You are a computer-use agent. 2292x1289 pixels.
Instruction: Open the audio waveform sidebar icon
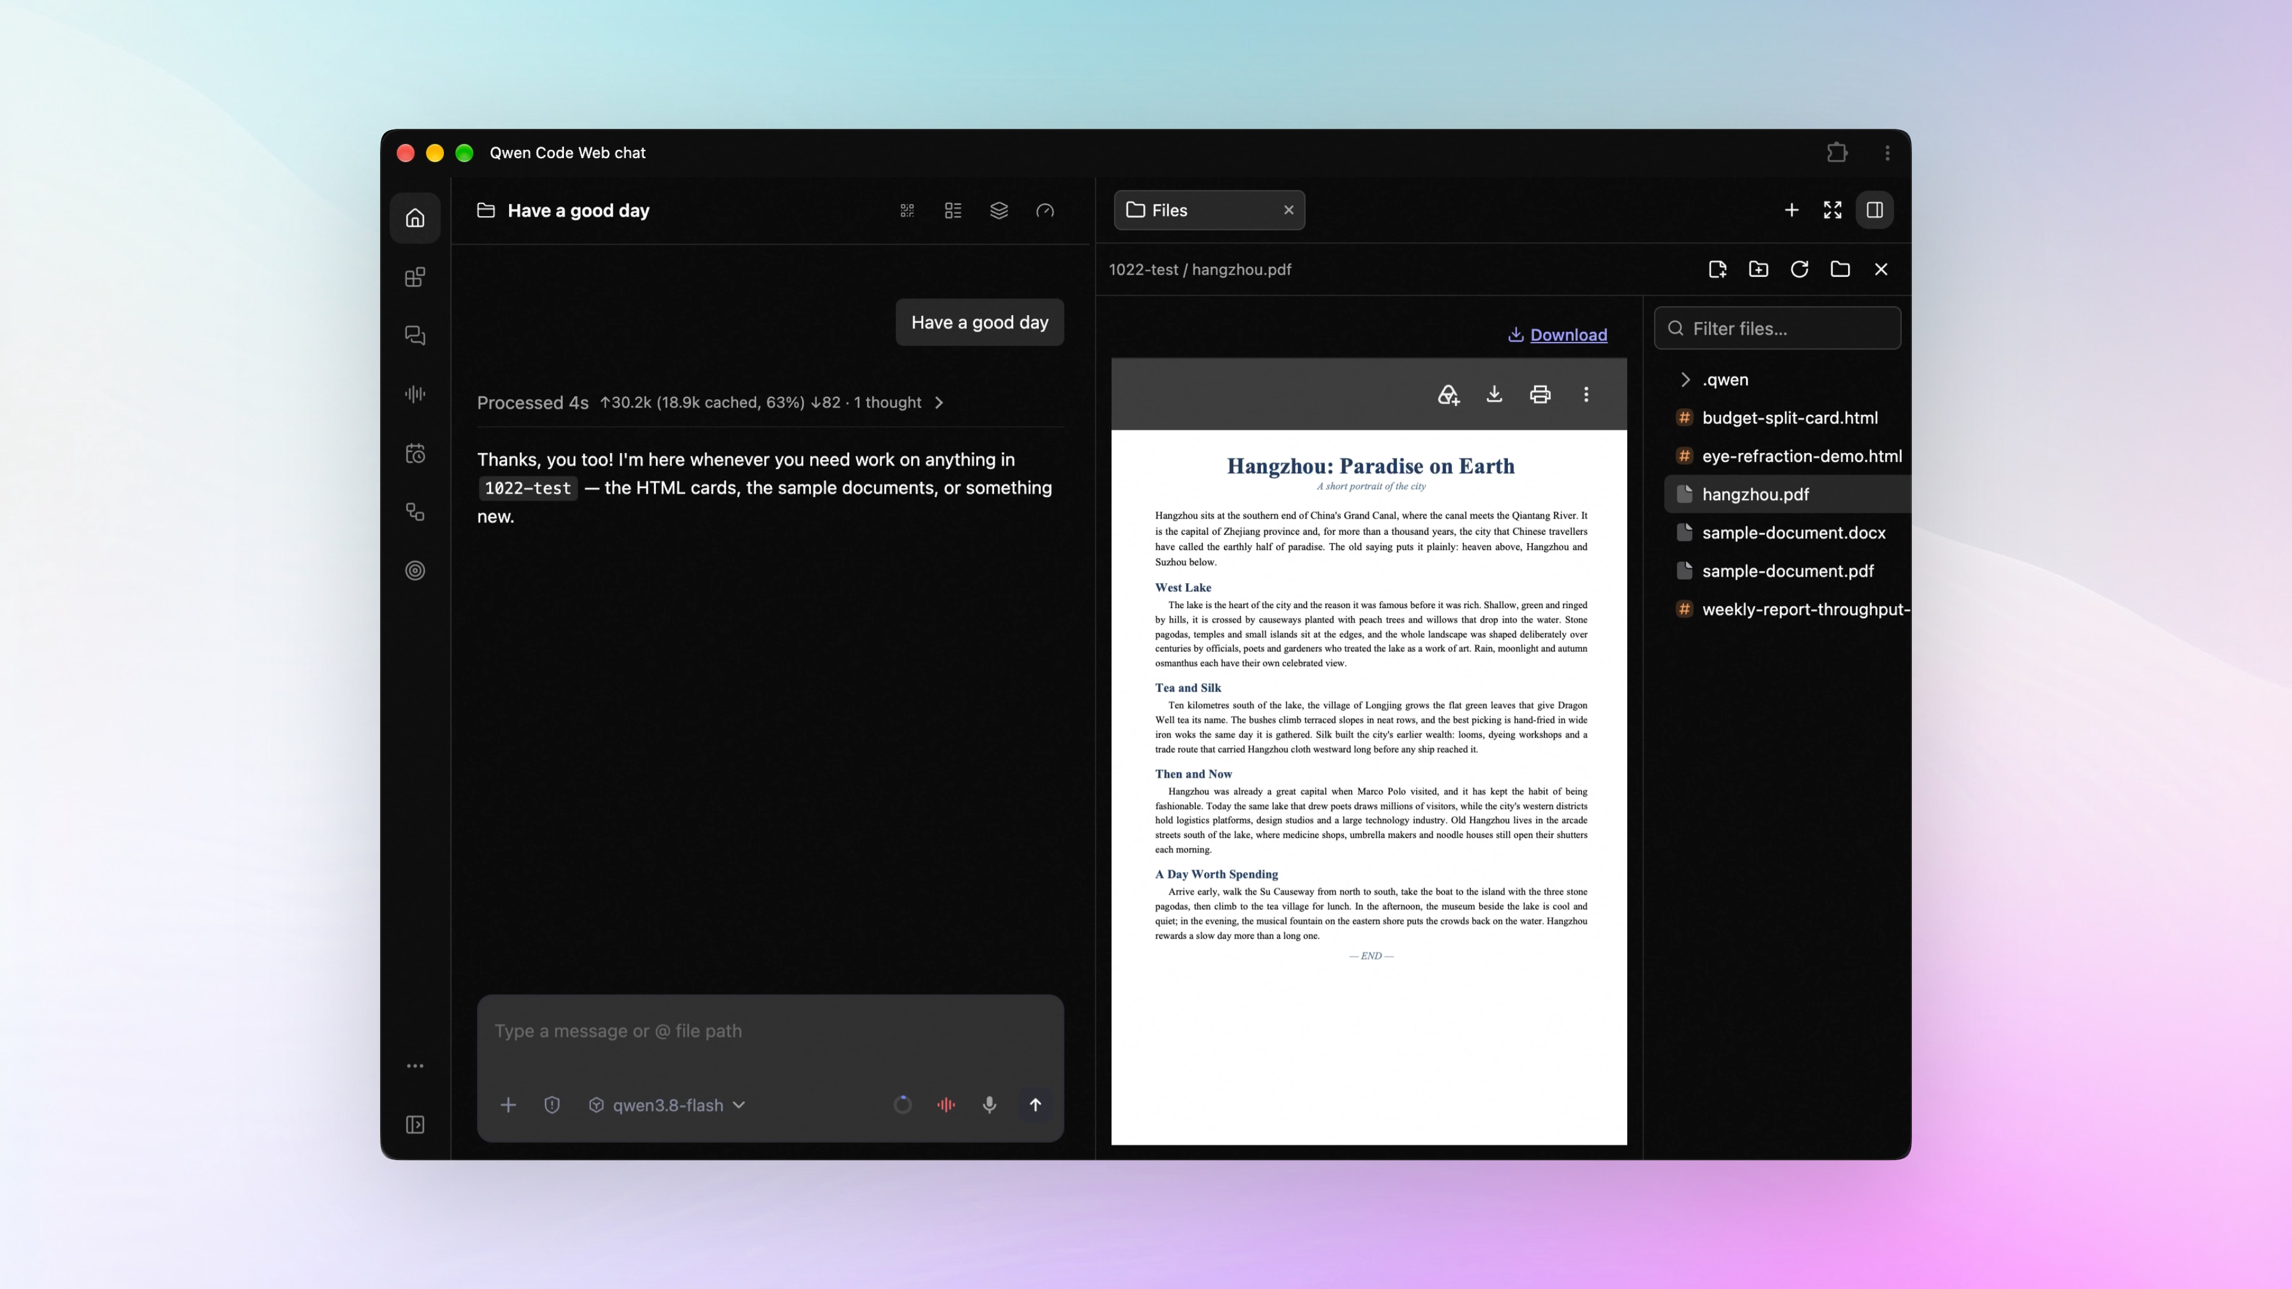click(x=415, y=394)
